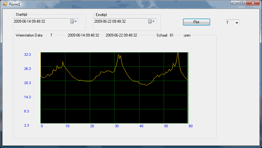Screen dimensions: 262x148
Task: Close the Form1 window
Action: (x=253, y=3)
